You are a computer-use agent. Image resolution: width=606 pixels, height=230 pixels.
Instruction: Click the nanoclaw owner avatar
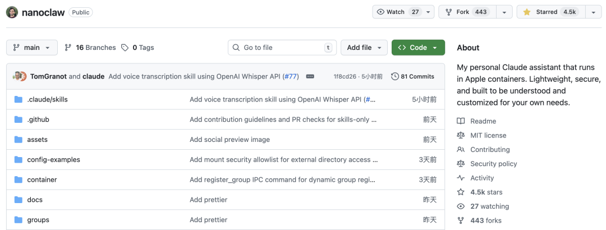pyautogui.click(x=12, y=12)
